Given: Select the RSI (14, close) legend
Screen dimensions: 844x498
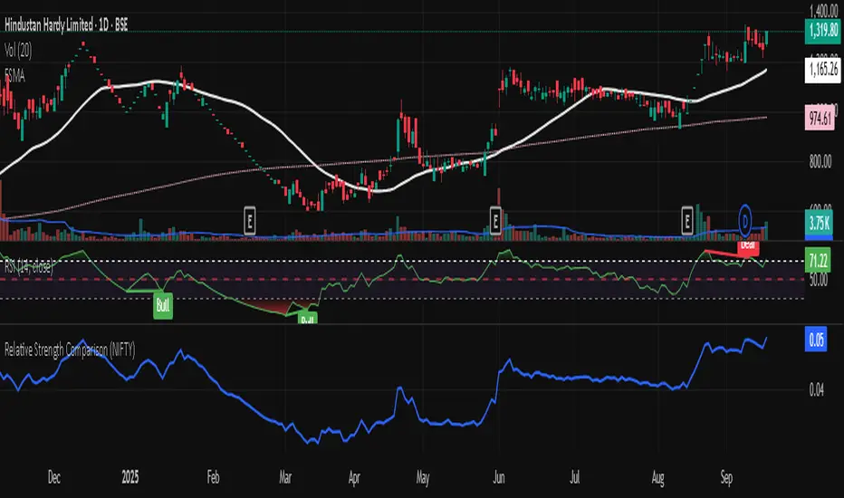Looking at the screenshot, I should (29, 266).
